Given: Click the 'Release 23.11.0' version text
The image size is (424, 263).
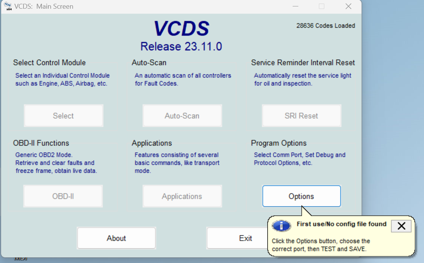Looking at the screenshot, I should click(181, 46).
